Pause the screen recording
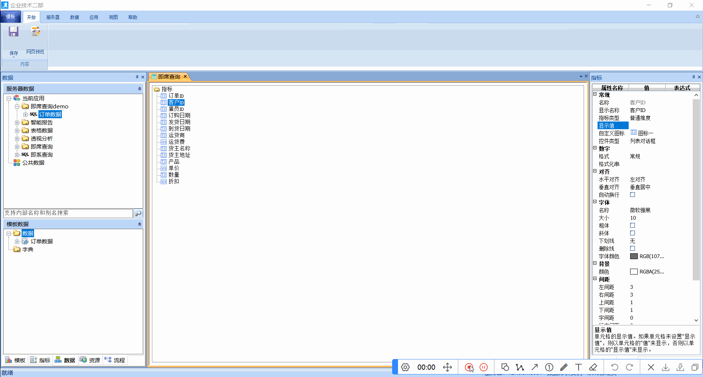The width and height of the screenshot is (703, 377). tap(484, 367)
